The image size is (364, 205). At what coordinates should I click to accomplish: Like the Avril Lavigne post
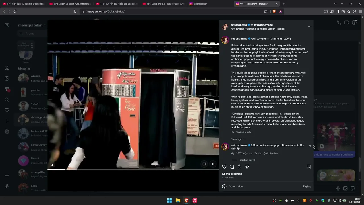[224, 167]
